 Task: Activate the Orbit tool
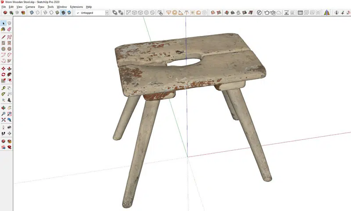[4, 107]
